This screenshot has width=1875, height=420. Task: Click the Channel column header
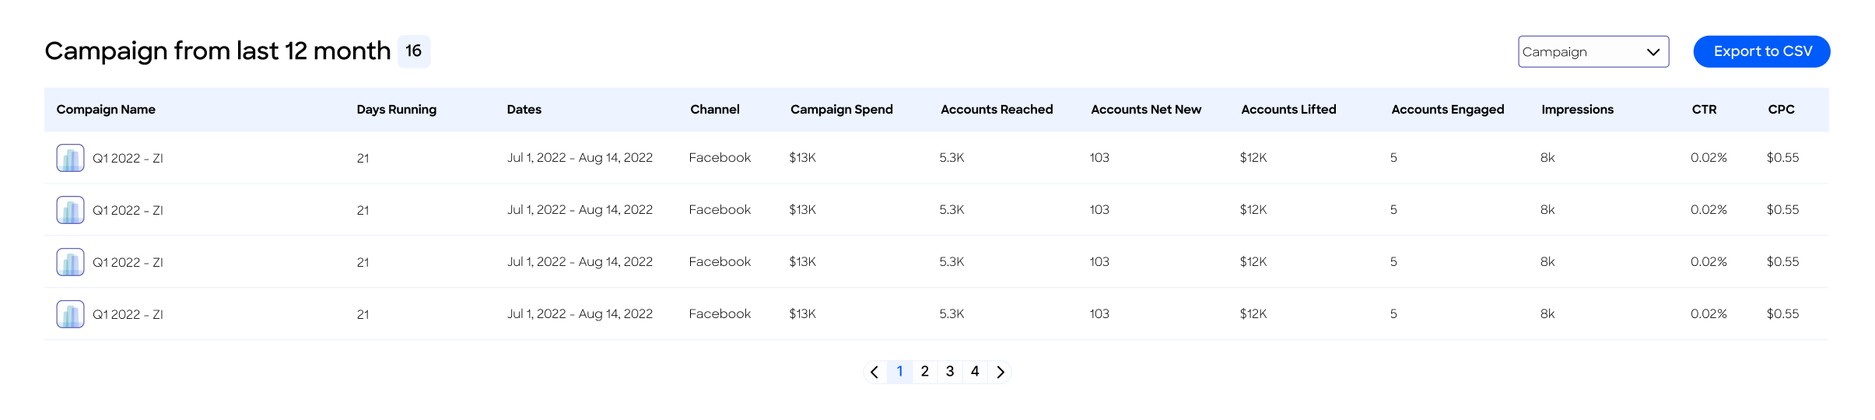pyautogui.click(x=714, y=110)
